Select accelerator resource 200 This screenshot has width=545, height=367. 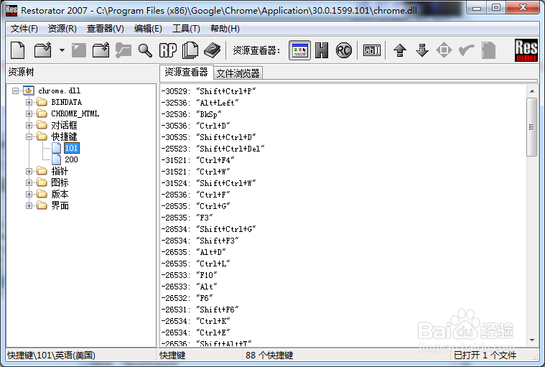click(x=71, y=159)
